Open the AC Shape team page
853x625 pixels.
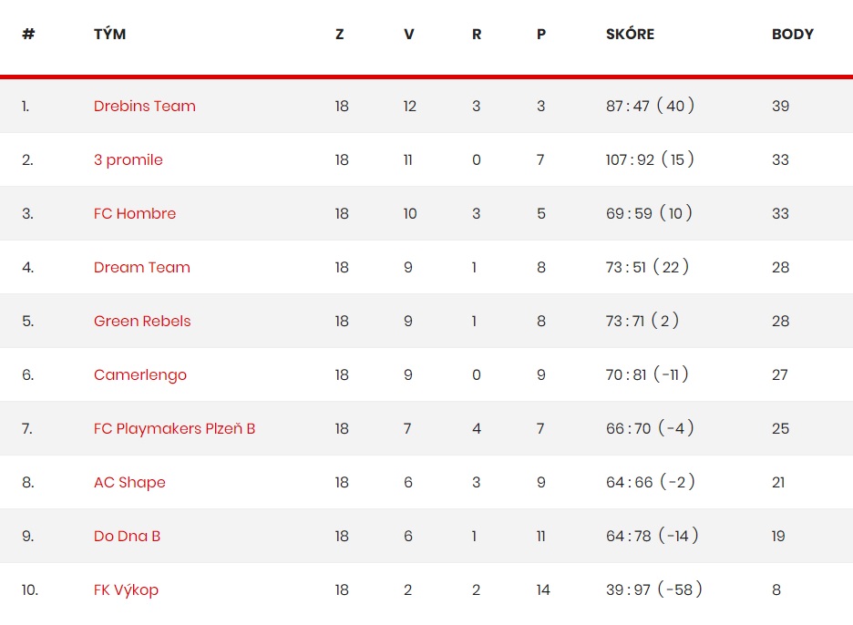click(129, 483)
